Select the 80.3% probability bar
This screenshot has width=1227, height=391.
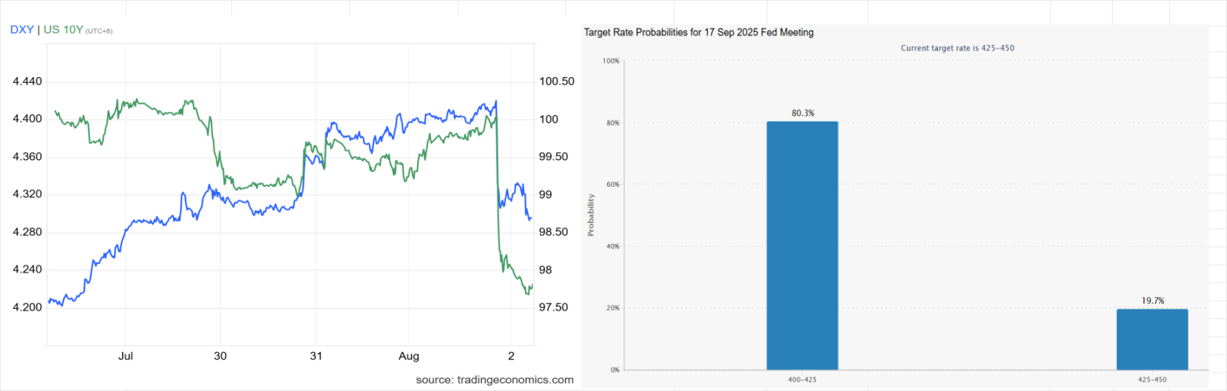point(802,245)
